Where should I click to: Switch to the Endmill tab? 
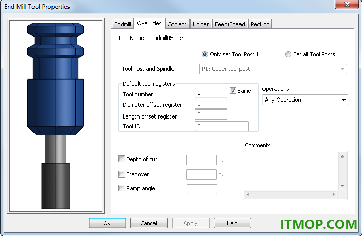click(123, 24)
